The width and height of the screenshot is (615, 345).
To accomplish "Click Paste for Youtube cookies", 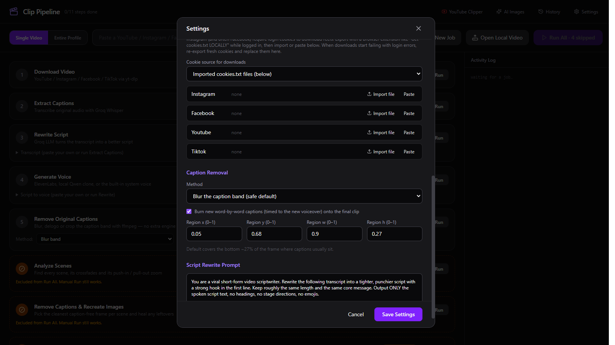I will point(409,133).
